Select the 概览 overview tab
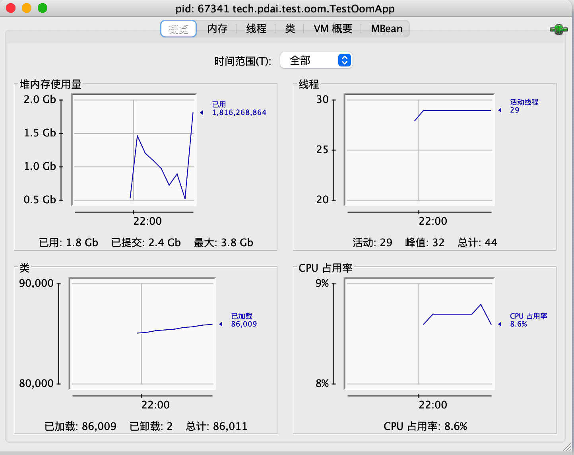Screen dimensions: 574x455 click(178, 29)
